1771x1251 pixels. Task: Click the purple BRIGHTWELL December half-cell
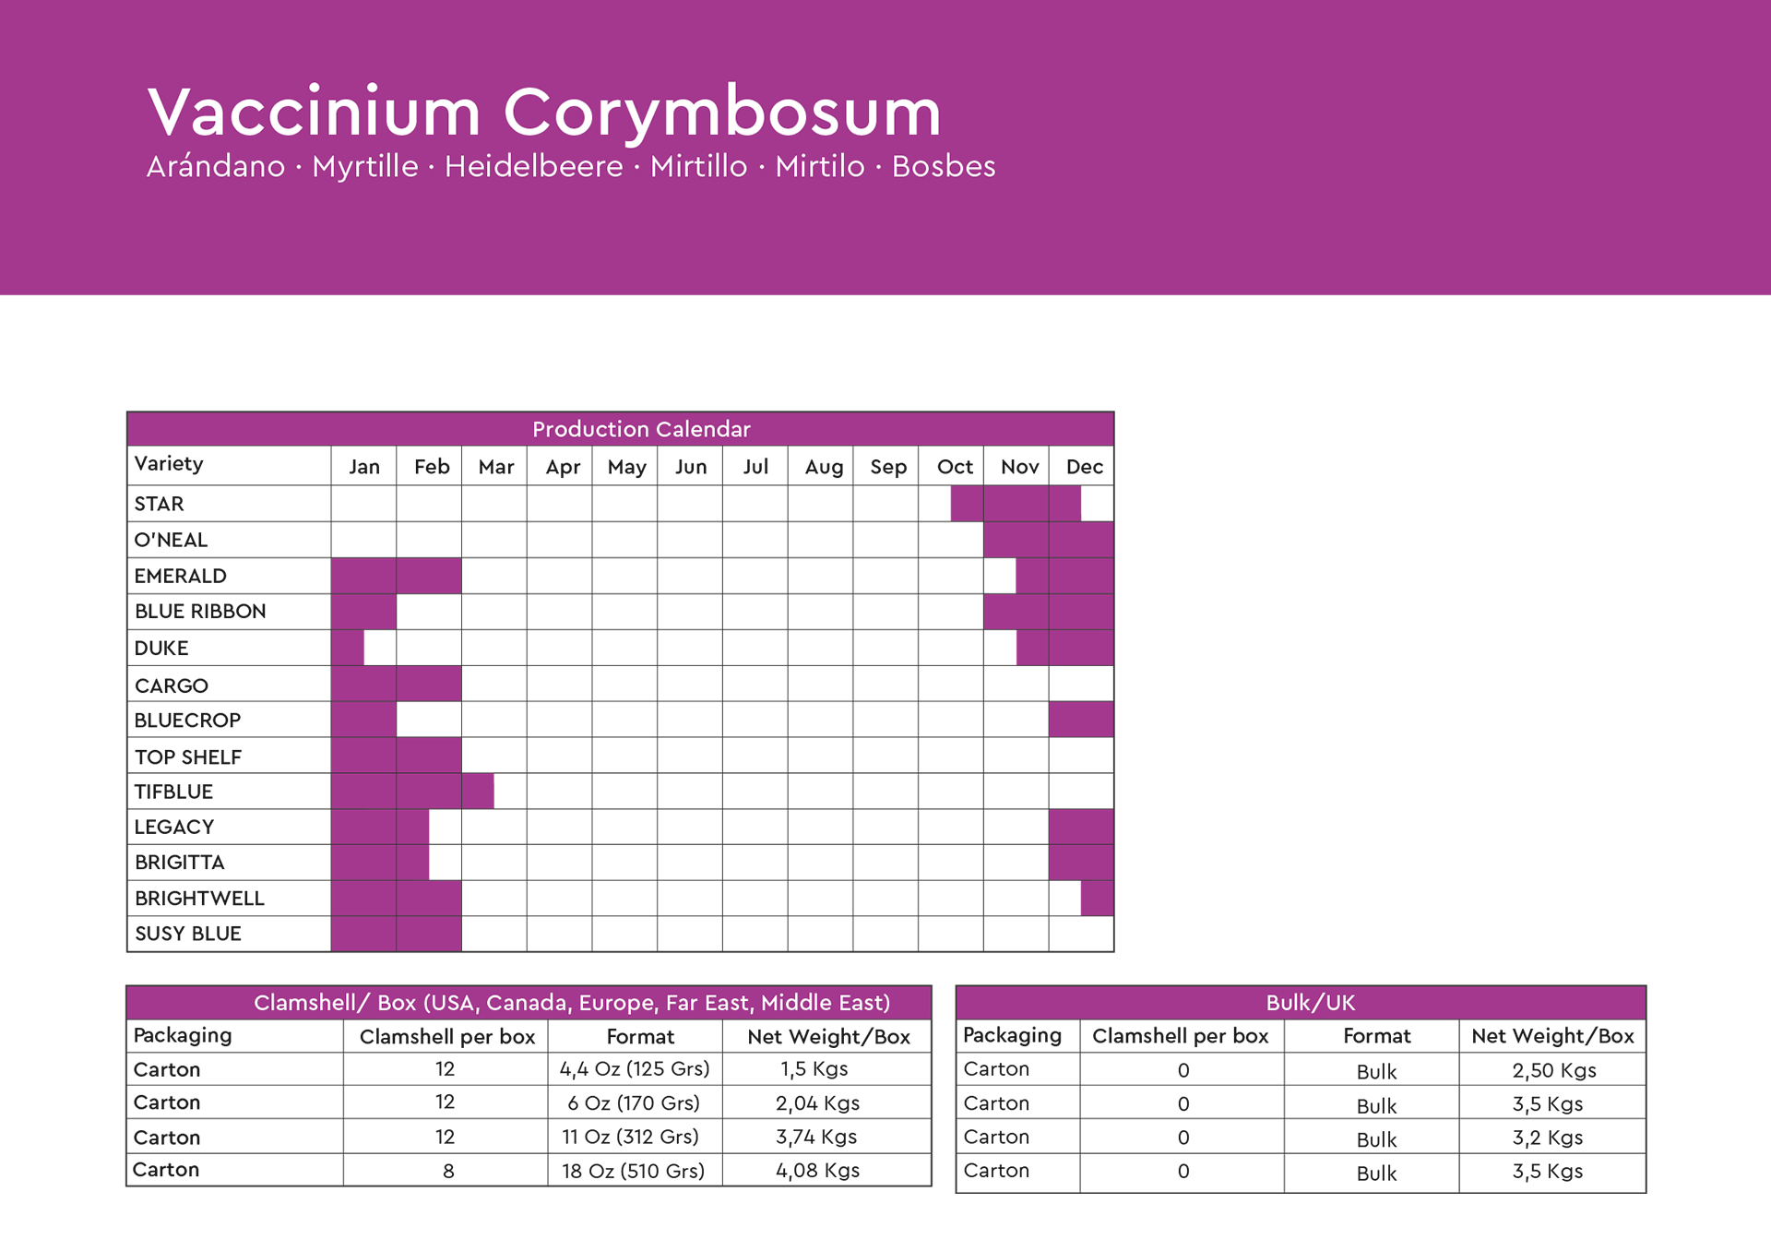click(1098, 899)
